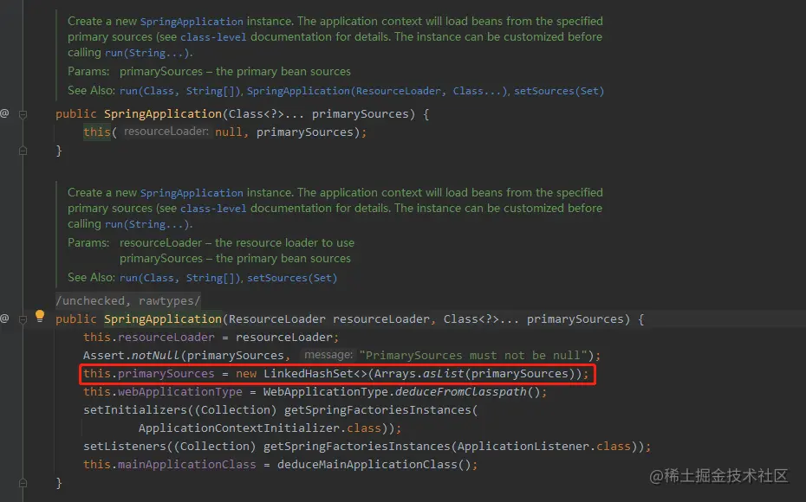Click the ResourceLoader parameter type in constructor signature
The width and height of the screenshot is (806, 502).
(276, 319)
